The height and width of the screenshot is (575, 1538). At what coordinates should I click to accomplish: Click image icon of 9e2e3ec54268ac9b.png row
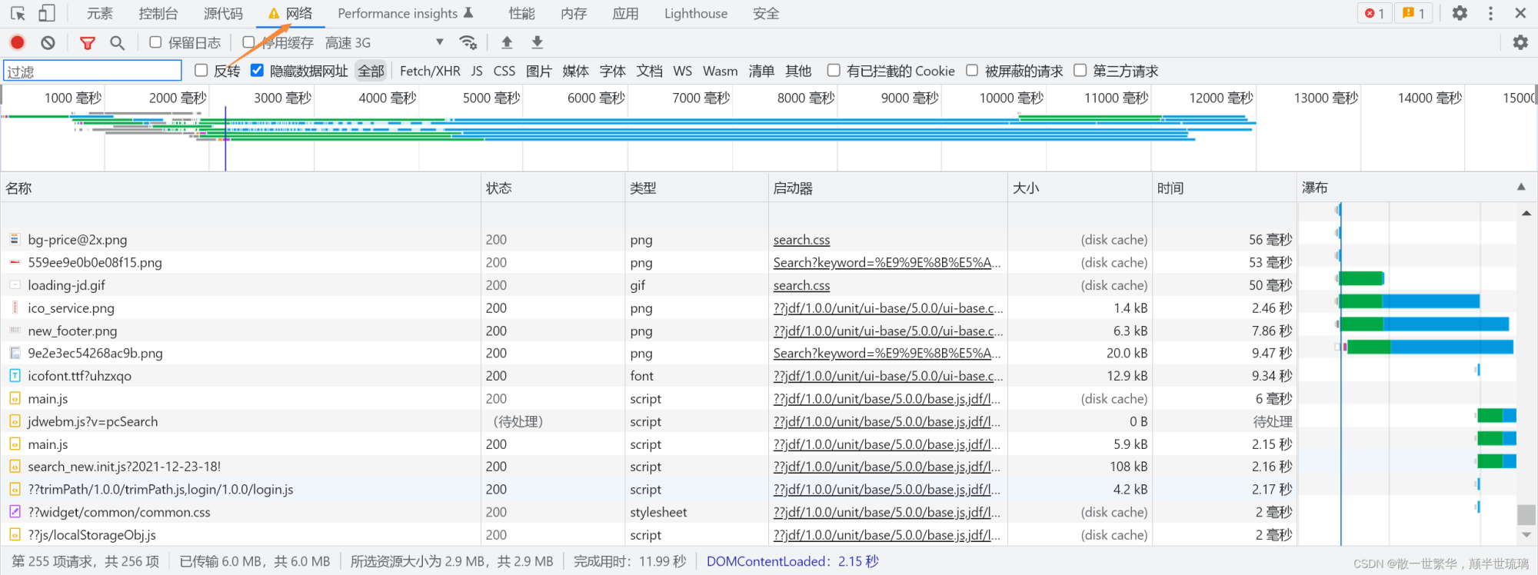click(x=15, y=353)
